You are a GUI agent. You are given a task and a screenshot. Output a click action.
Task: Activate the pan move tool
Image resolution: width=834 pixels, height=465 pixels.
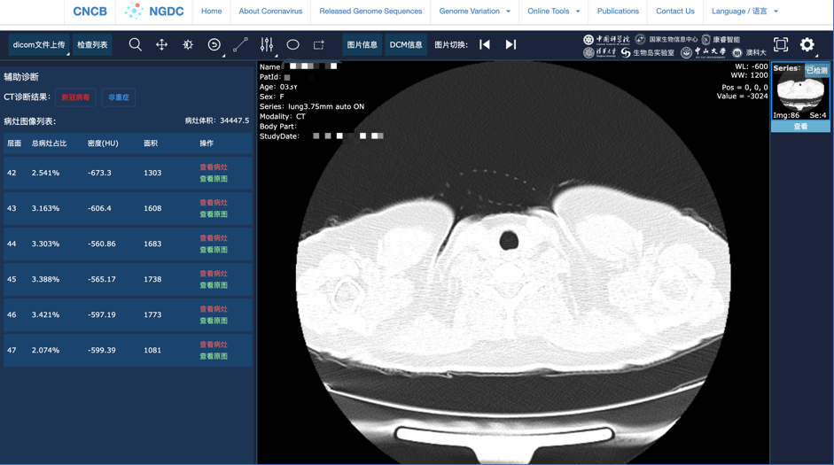pyautogui.click(x=161, y=44)
